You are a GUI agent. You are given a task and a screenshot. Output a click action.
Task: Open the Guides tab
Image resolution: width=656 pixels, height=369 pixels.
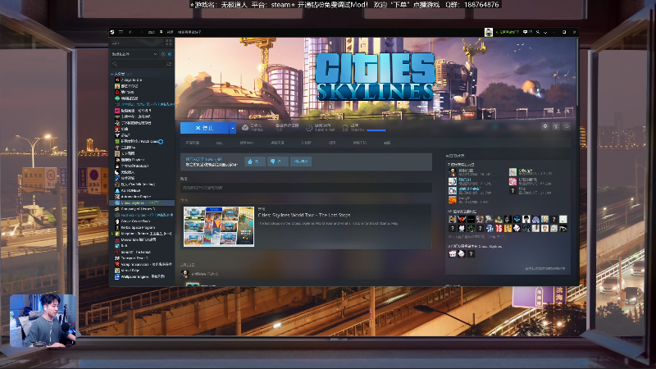pyautogui.click(x=332, y=143)
